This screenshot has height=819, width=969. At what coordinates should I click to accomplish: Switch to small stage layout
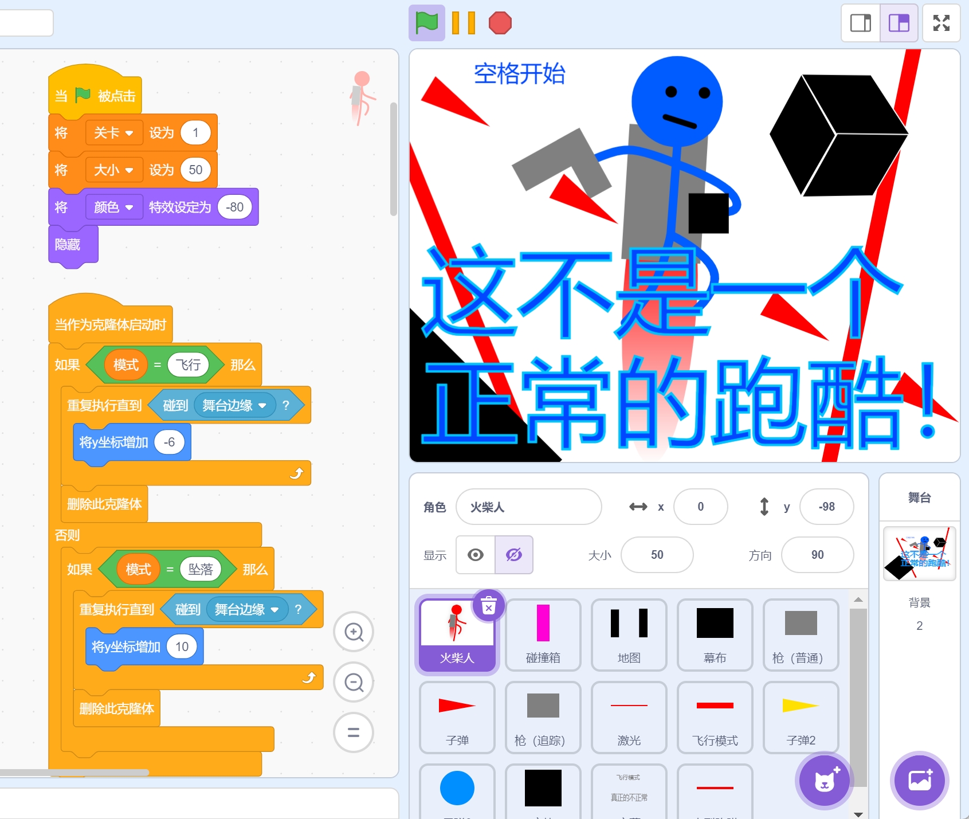tap(860, 23)
